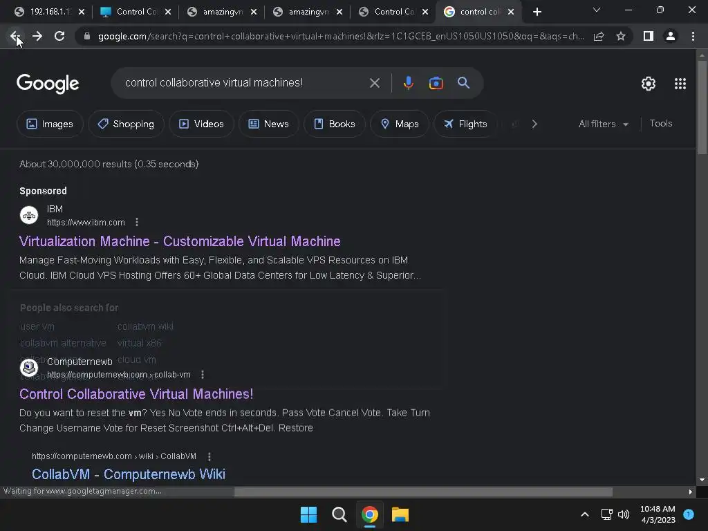Open the Tools search options
The height and width of the screenshot is (531, 708).
tap(660, 123)
